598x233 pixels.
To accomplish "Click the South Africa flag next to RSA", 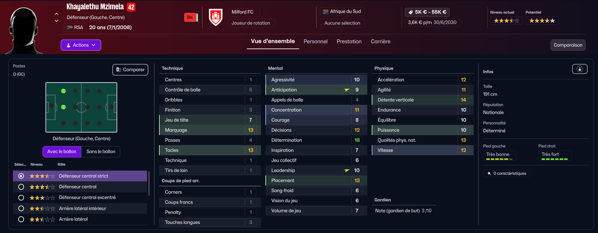I will click(70, 28).
